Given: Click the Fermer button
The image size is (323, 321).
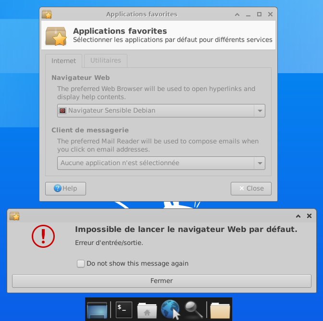Looking at the screenshot, I should [161, 281].
